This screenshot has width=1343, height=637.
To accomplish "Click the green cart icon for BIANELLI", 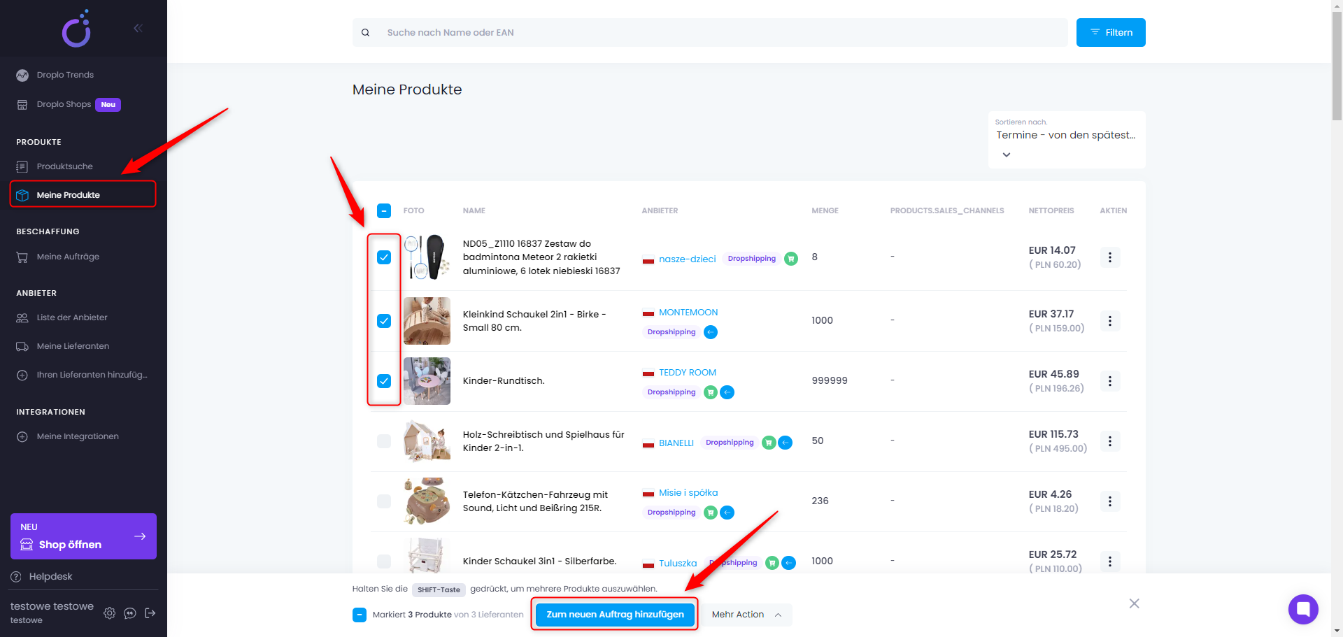I will pyautogui.click(x=769, y=443).
